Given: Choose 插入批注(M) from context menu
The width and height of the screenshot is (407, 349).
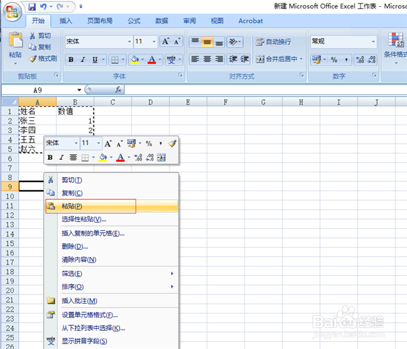Looking at the screenshot, I should pyautogui.click(x=112, y=301).
